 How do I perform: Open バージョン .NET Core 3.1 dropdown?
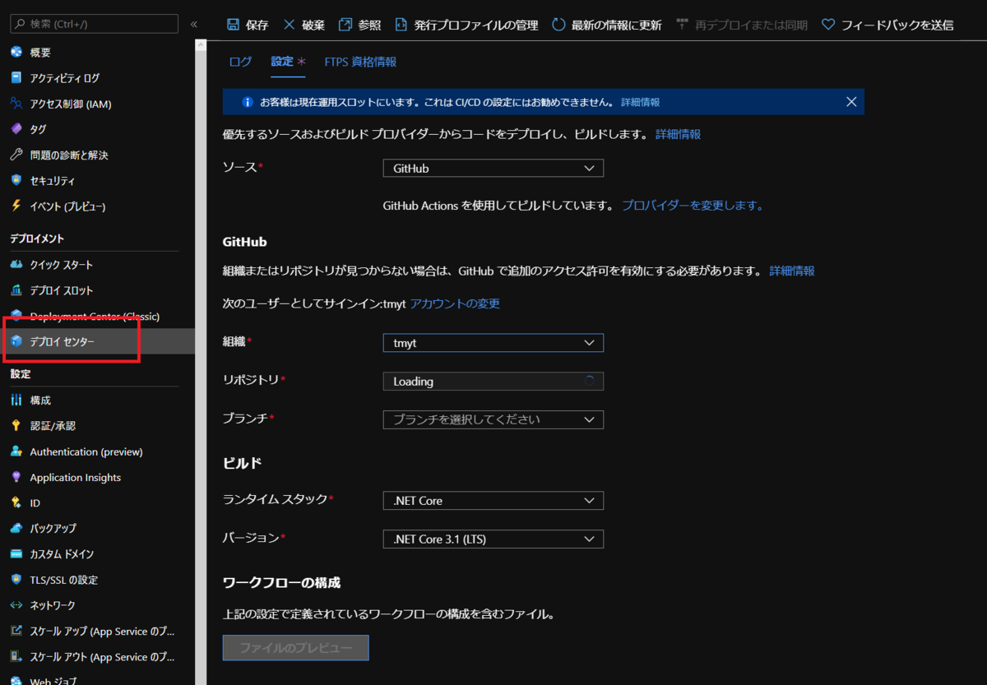(x=493, y=539)
